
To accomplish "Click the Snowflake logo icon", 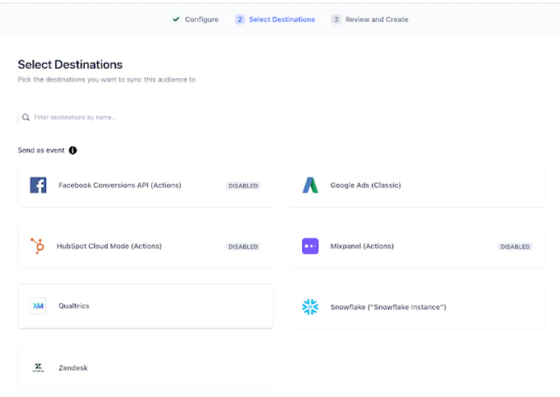I will pyautogui.click(x=310, y=307).
